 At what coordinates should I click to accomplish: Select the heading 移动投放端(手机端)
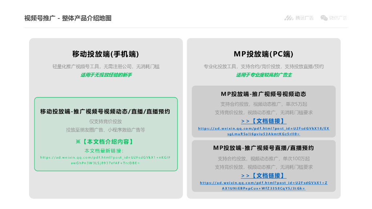(106, 54)
